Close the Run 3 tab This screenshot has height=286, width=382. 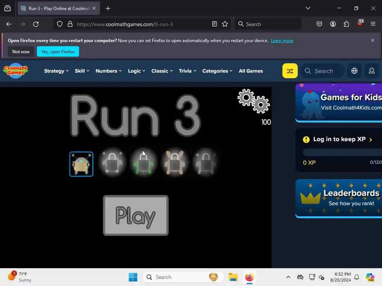click(x=94, y=8)
